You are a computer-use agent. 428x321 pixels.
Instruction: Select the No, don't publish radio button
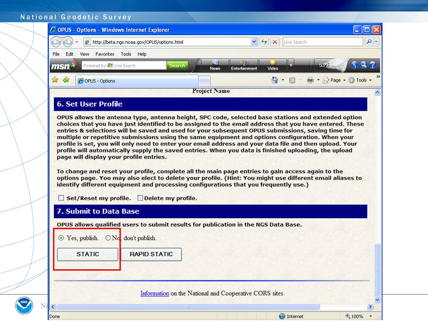(x=108, y=238)
